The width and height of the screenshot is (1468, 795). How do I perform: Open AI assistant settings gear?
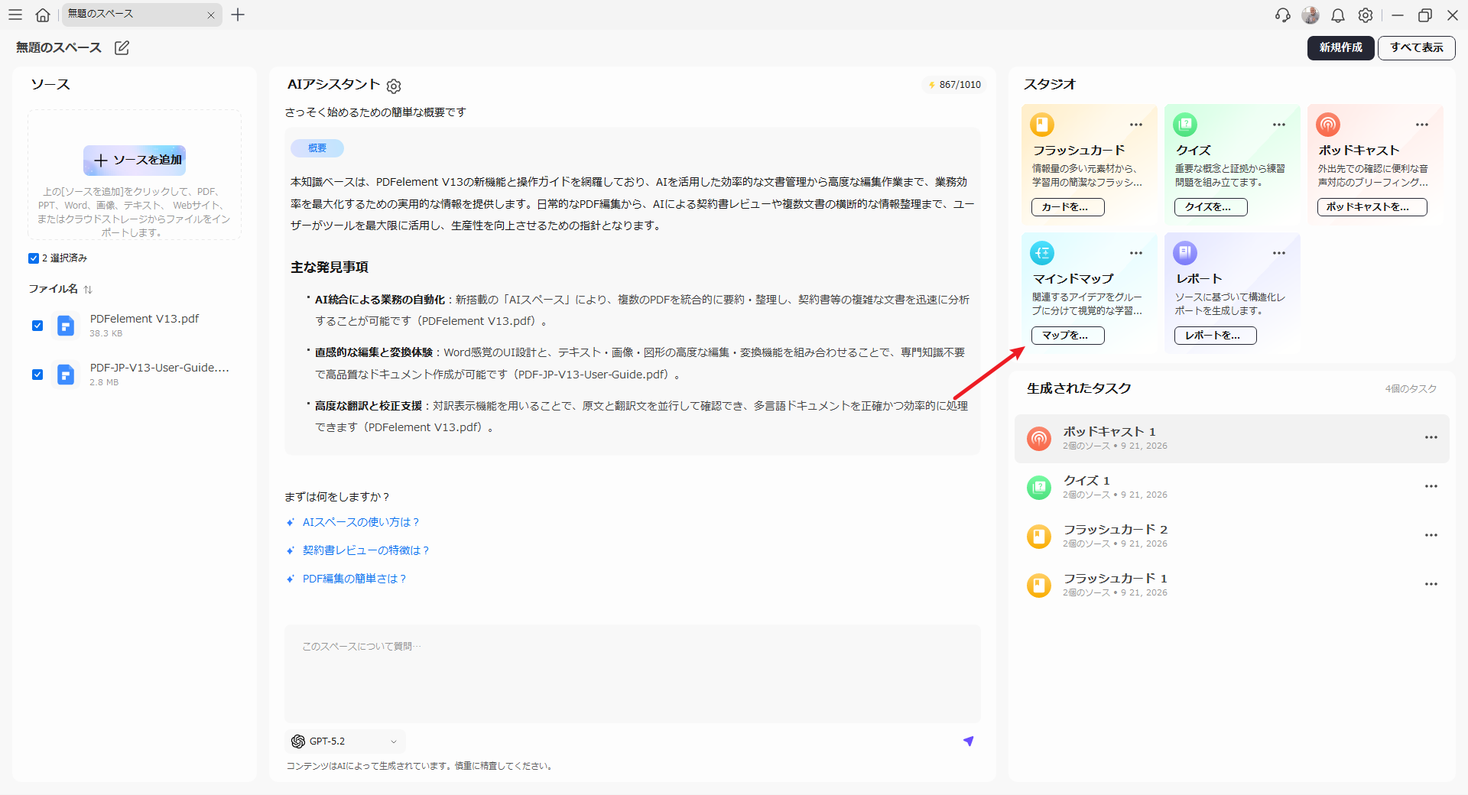(394, 86)
